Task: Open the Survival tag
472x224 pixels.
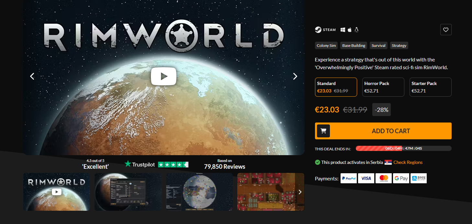Action: (378, 46)
